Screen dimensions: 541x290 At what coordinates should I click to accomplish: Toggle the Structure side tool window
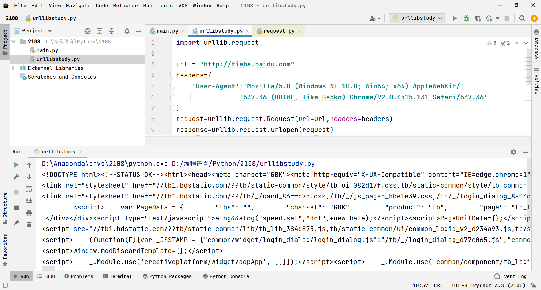pos(5,208)
